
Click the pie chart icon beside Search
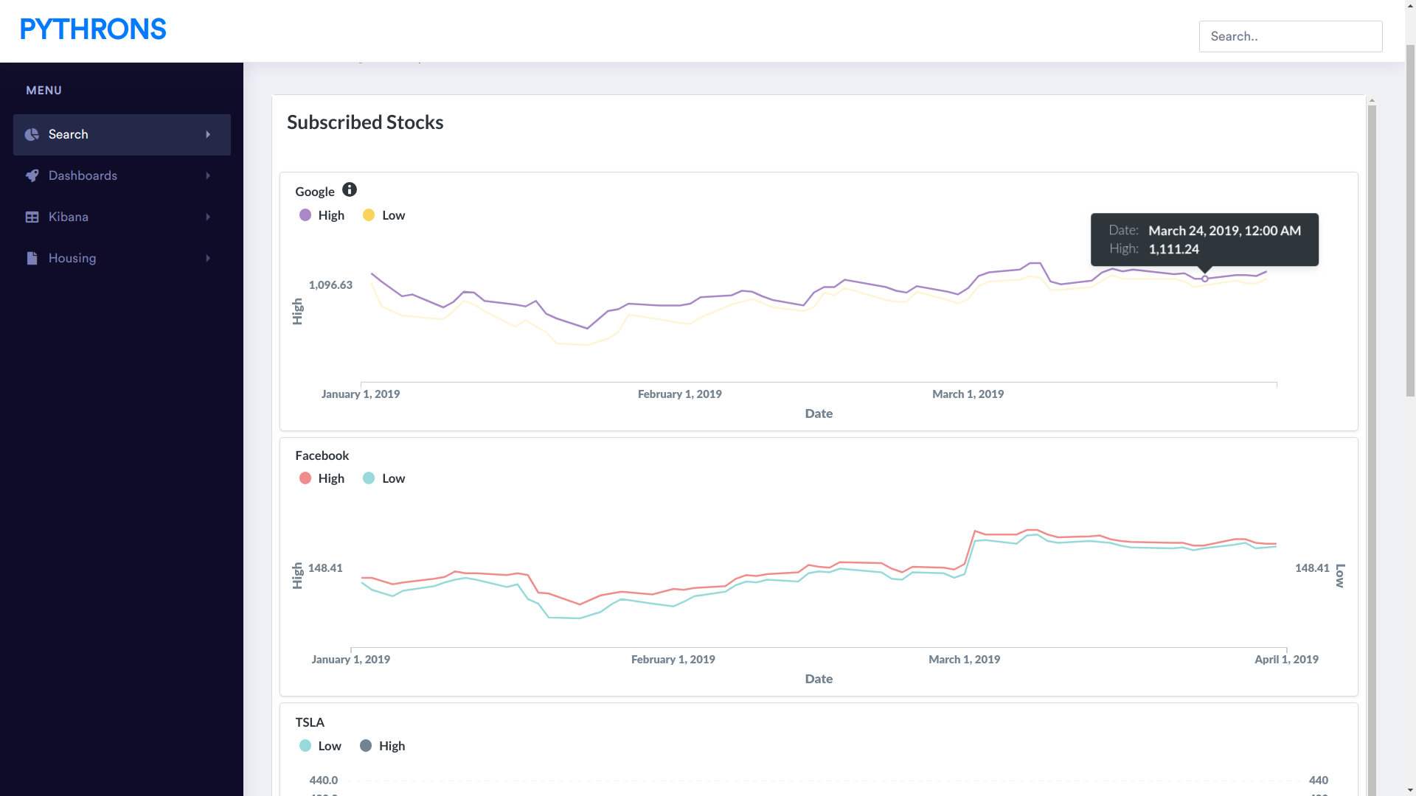[32, 134]
